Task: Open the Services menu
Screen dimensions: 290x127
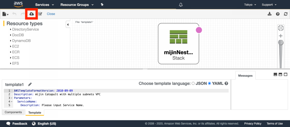Action: point(44,5)
